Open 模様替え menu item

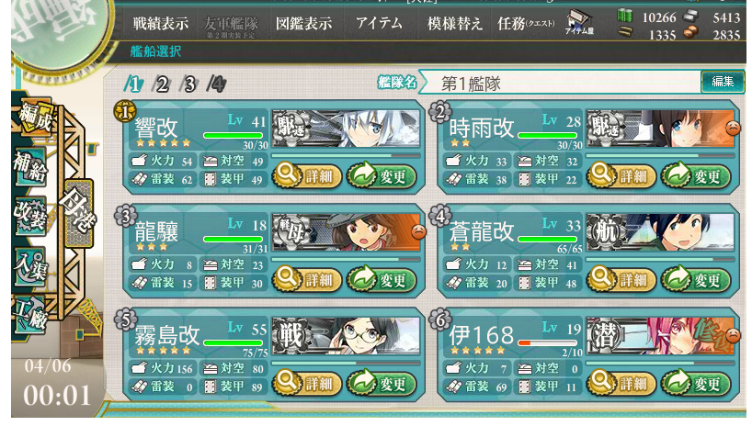pyautogui.click(x=455, y=23)
